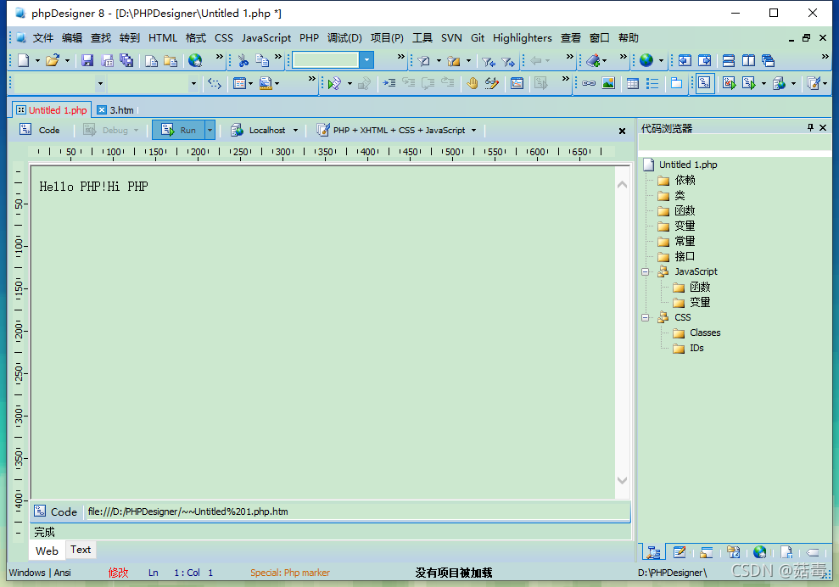The image size is (839, 587).
Task: Insert a table with the grid icon
Action: click(x=633, y=83)
